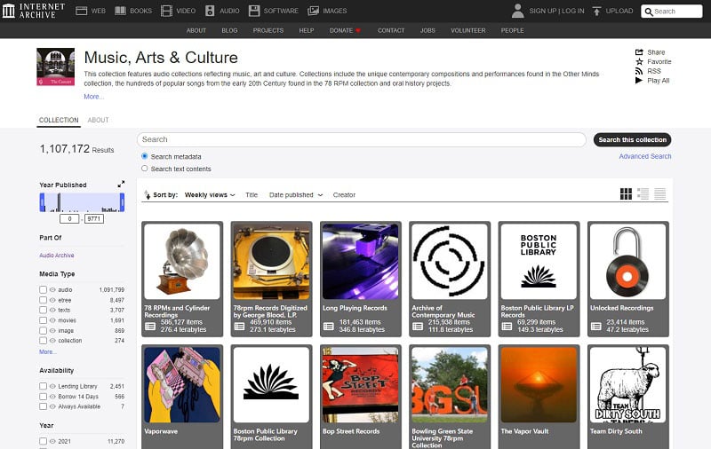Image resolution: width=711 pixels, height=449 pixels.
Task: Click the heart icon next to Donate
Action: (358, 31)
